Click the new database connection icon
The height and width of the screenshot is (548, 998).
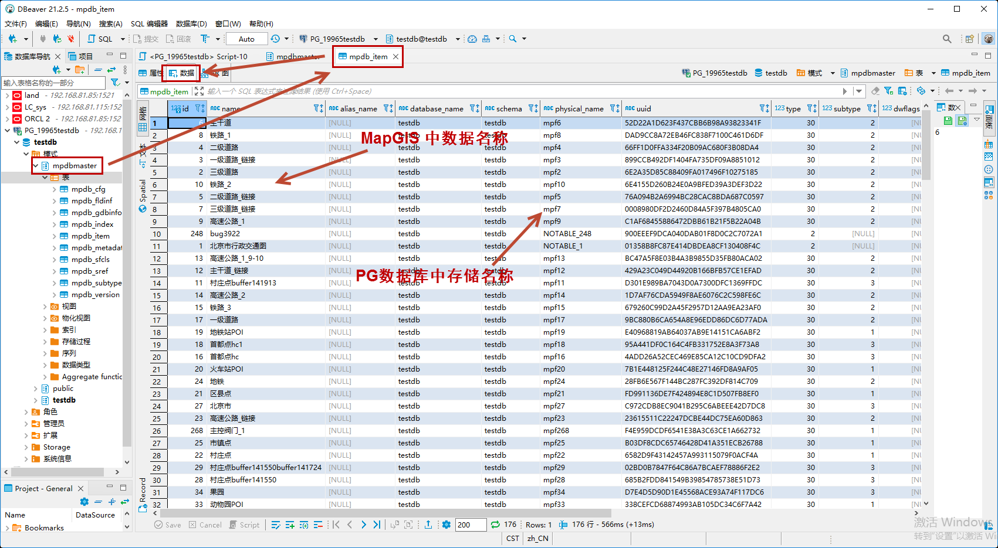click(12, 39)
